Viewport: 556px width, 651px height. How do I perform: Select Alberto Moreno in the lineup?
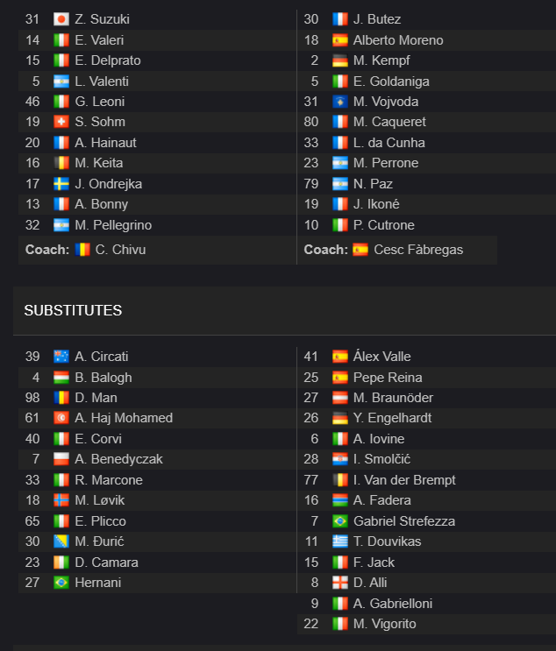[398, 40]
